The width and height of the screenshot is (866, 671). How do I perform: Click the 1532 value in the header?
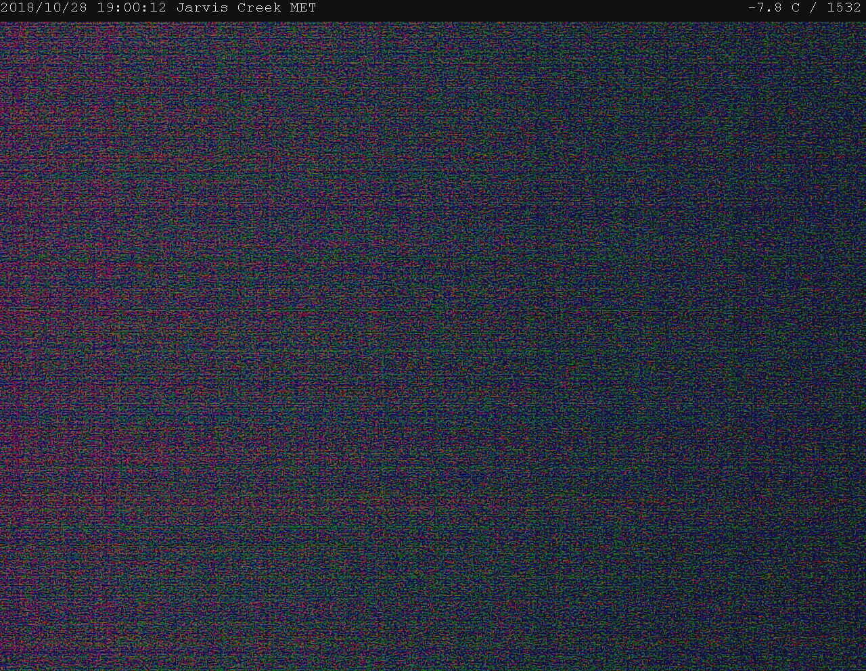point(844,8)
